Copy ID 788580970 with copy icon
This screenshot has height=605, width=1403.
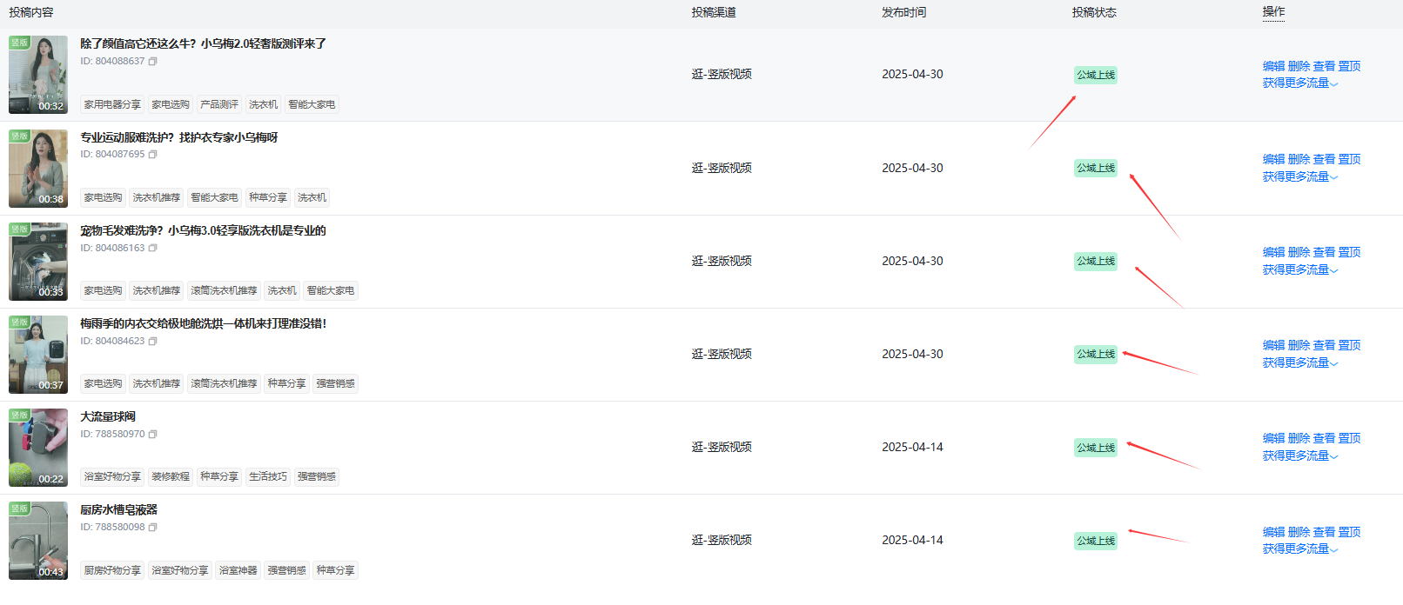point(153,435)
